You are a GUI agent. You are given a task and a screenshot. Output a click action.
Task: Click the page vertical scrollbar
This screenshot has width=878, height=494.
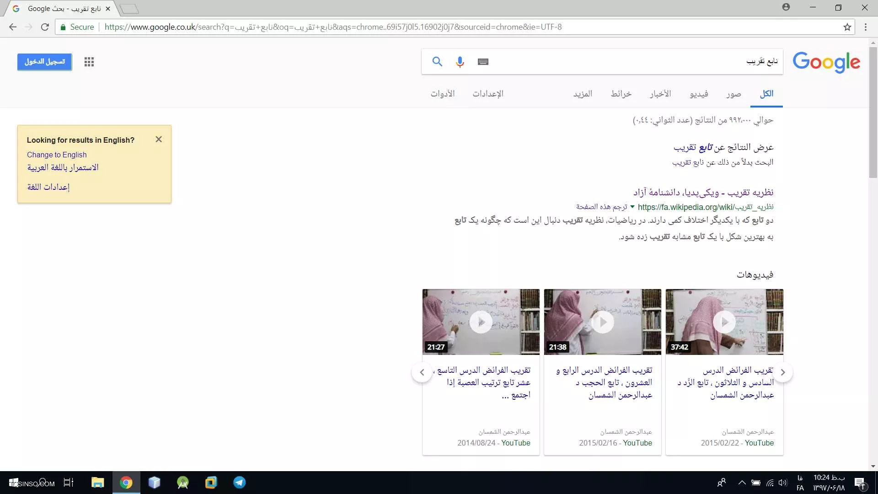point(873,112)
